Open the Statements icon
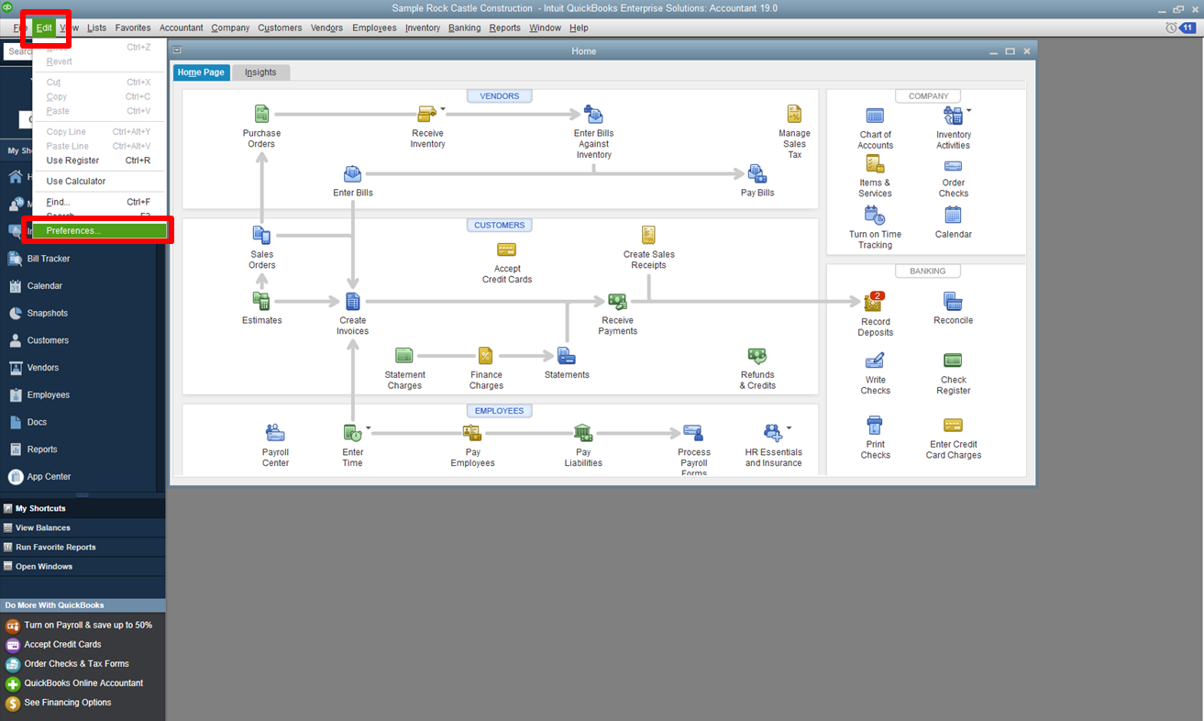The image size is (1204, 721). click(566, 356)
